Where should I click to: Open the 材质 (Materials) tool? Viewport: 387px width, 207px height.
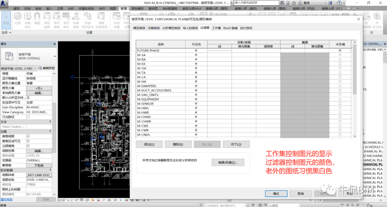tap(18, 19)
